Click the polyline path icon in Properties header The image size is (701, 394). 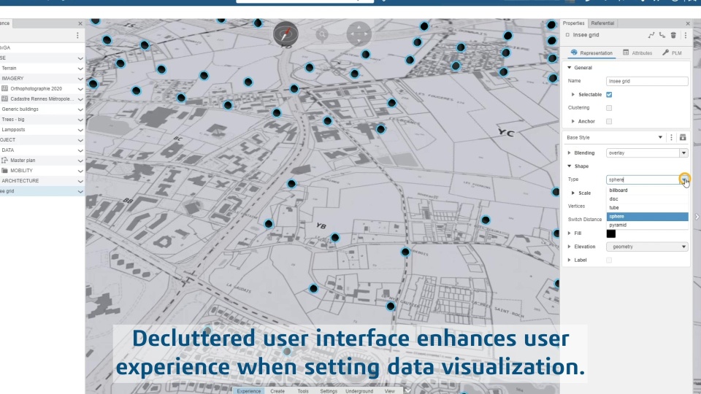pos(651,35)
